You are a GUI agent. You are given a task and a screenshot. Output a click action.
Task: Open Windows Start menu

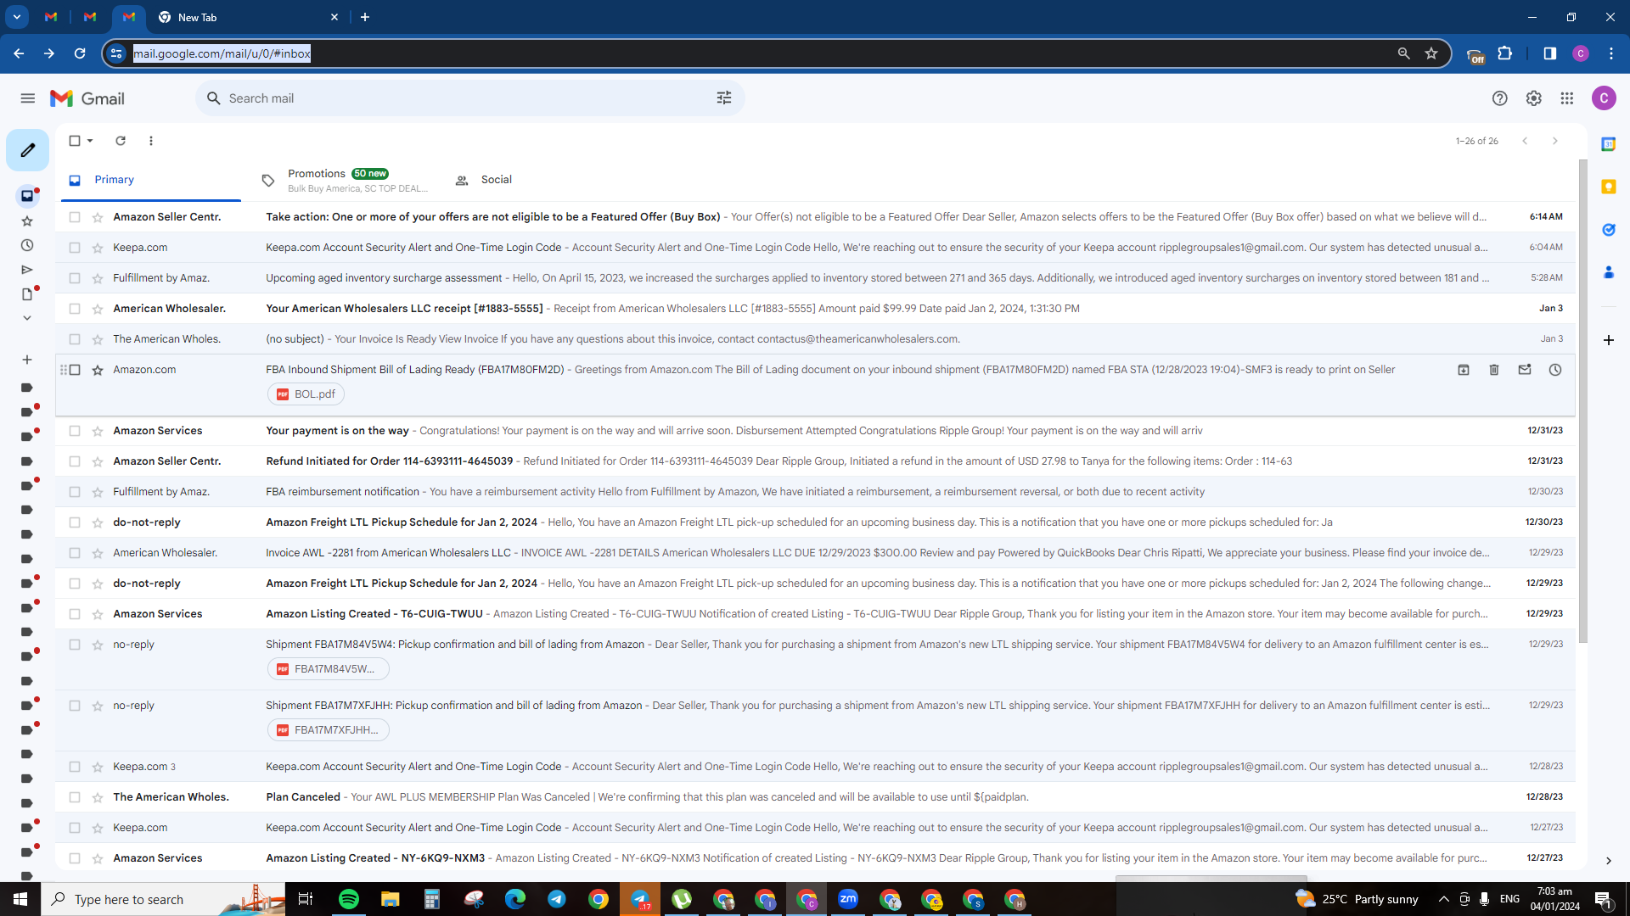coord(20,899)
